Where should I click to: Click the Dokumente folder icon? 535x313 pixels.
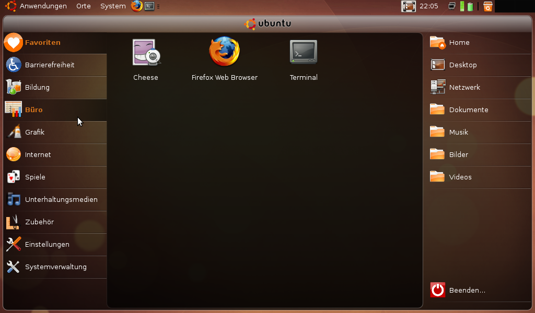tap(437, 110)
